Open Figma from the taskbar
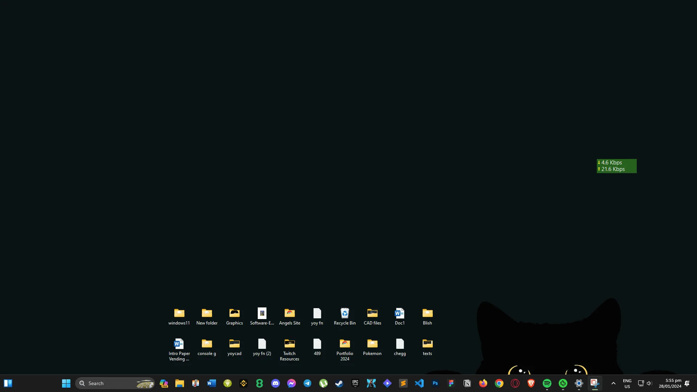Viewport: 697px width, 392px height. [451, 383]
